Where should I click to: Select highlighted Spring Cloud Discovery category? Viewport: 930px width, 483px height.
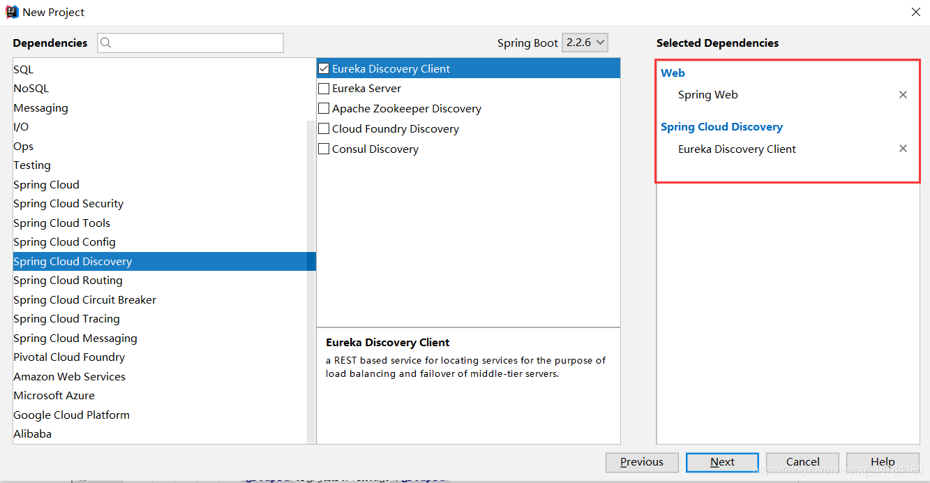pyautogui.click(x=164, y=262)
